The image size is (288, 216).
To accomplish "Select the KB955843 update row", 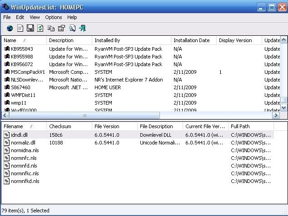I will (22, 49).
